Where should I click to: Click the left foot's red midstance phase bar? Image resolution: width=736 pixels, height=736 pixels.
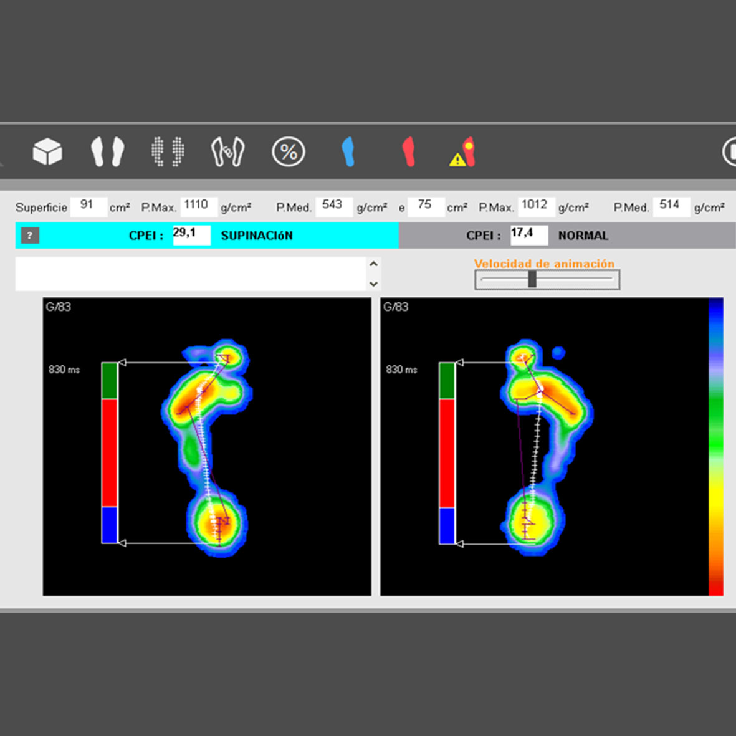pos(110,452)
